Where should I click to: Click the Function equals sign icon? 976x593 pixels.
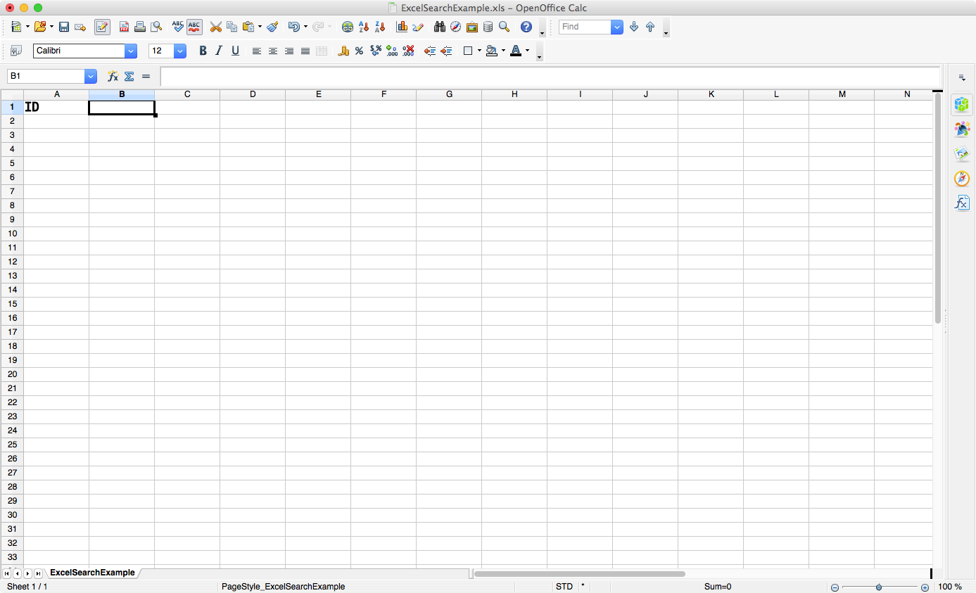[146, 76]
